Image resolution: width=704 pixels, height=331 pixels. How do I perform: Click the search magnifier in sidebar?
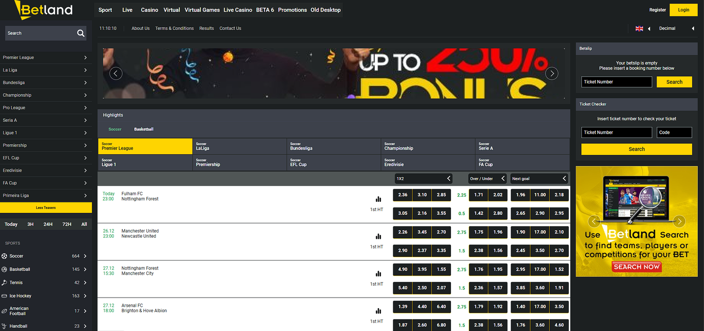(x=81, y=33)
